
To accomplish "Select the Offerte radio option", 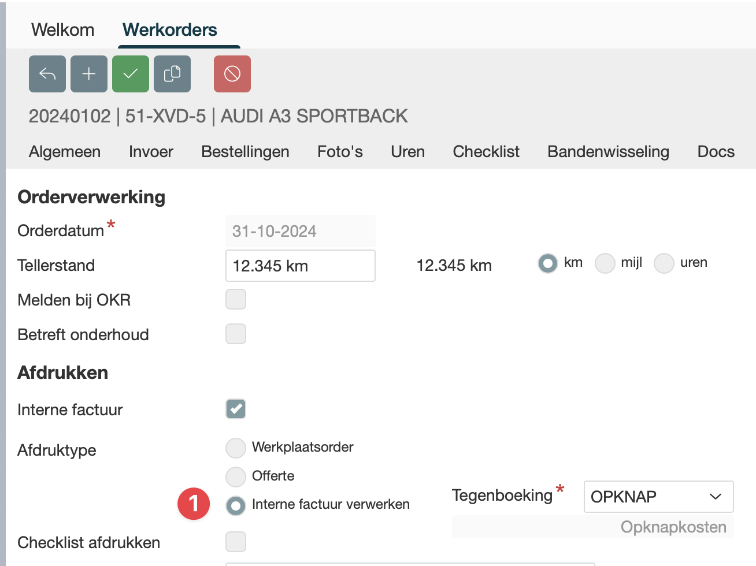I will pyautogui.click(x=236, y=476).
